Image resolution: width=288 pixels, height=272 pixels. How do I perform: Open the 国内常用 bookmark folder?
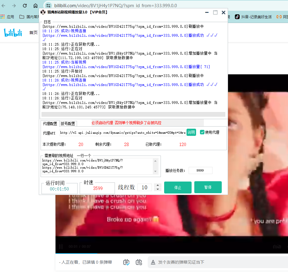pos(29,17)
